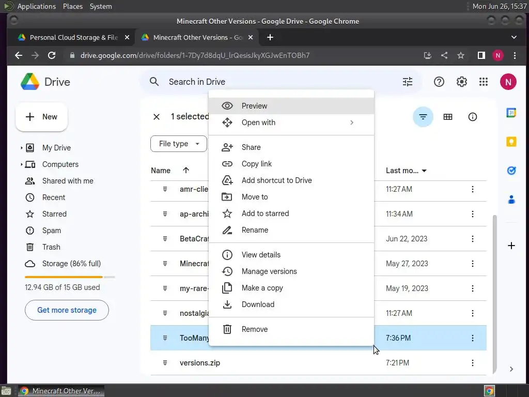This screenshot has width=529, height=397.
Task: Expand Open with submenu
Action: 351,123
